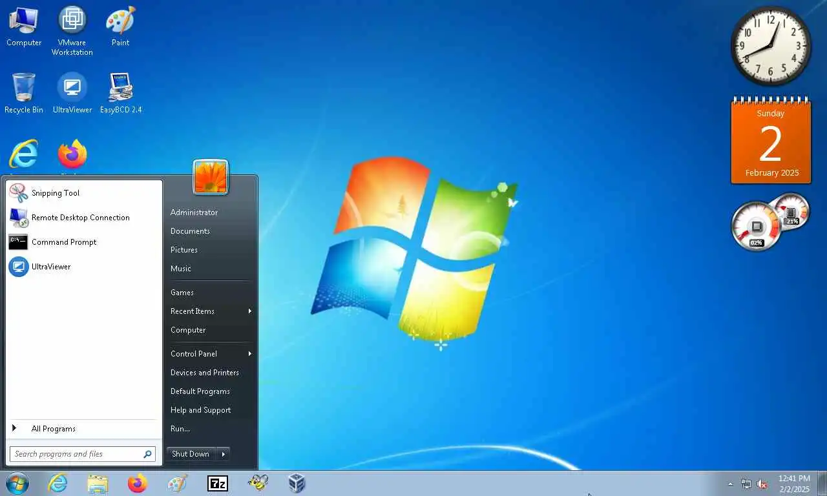Viewport: 827px width, 496px height.
Task: Open VMware Workstation desktop shortcut
Action: 72,30
